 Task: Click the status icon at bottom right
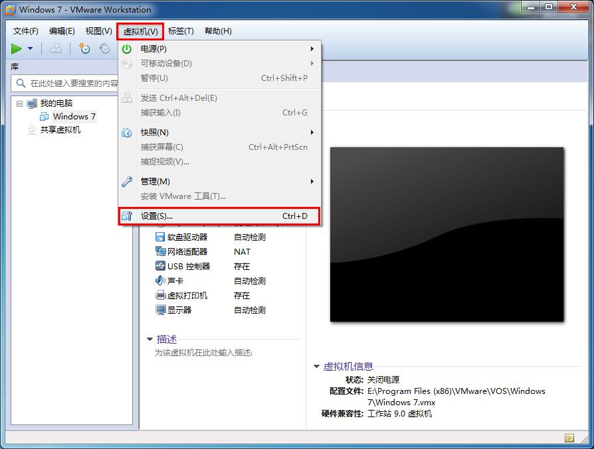(569, 438)
